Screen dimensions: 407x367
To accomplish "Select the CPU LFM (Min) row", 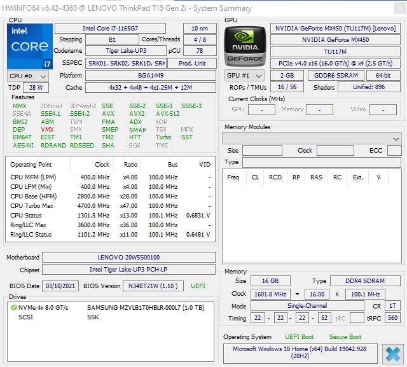I will (x=110, y=187).
